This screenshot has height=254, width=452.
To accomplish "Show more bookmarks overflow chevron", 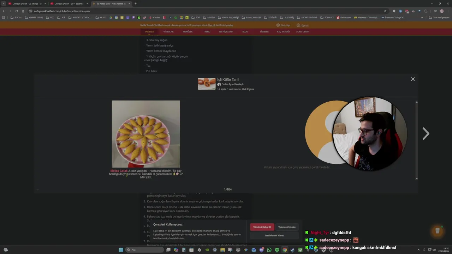I will point(422,17).
